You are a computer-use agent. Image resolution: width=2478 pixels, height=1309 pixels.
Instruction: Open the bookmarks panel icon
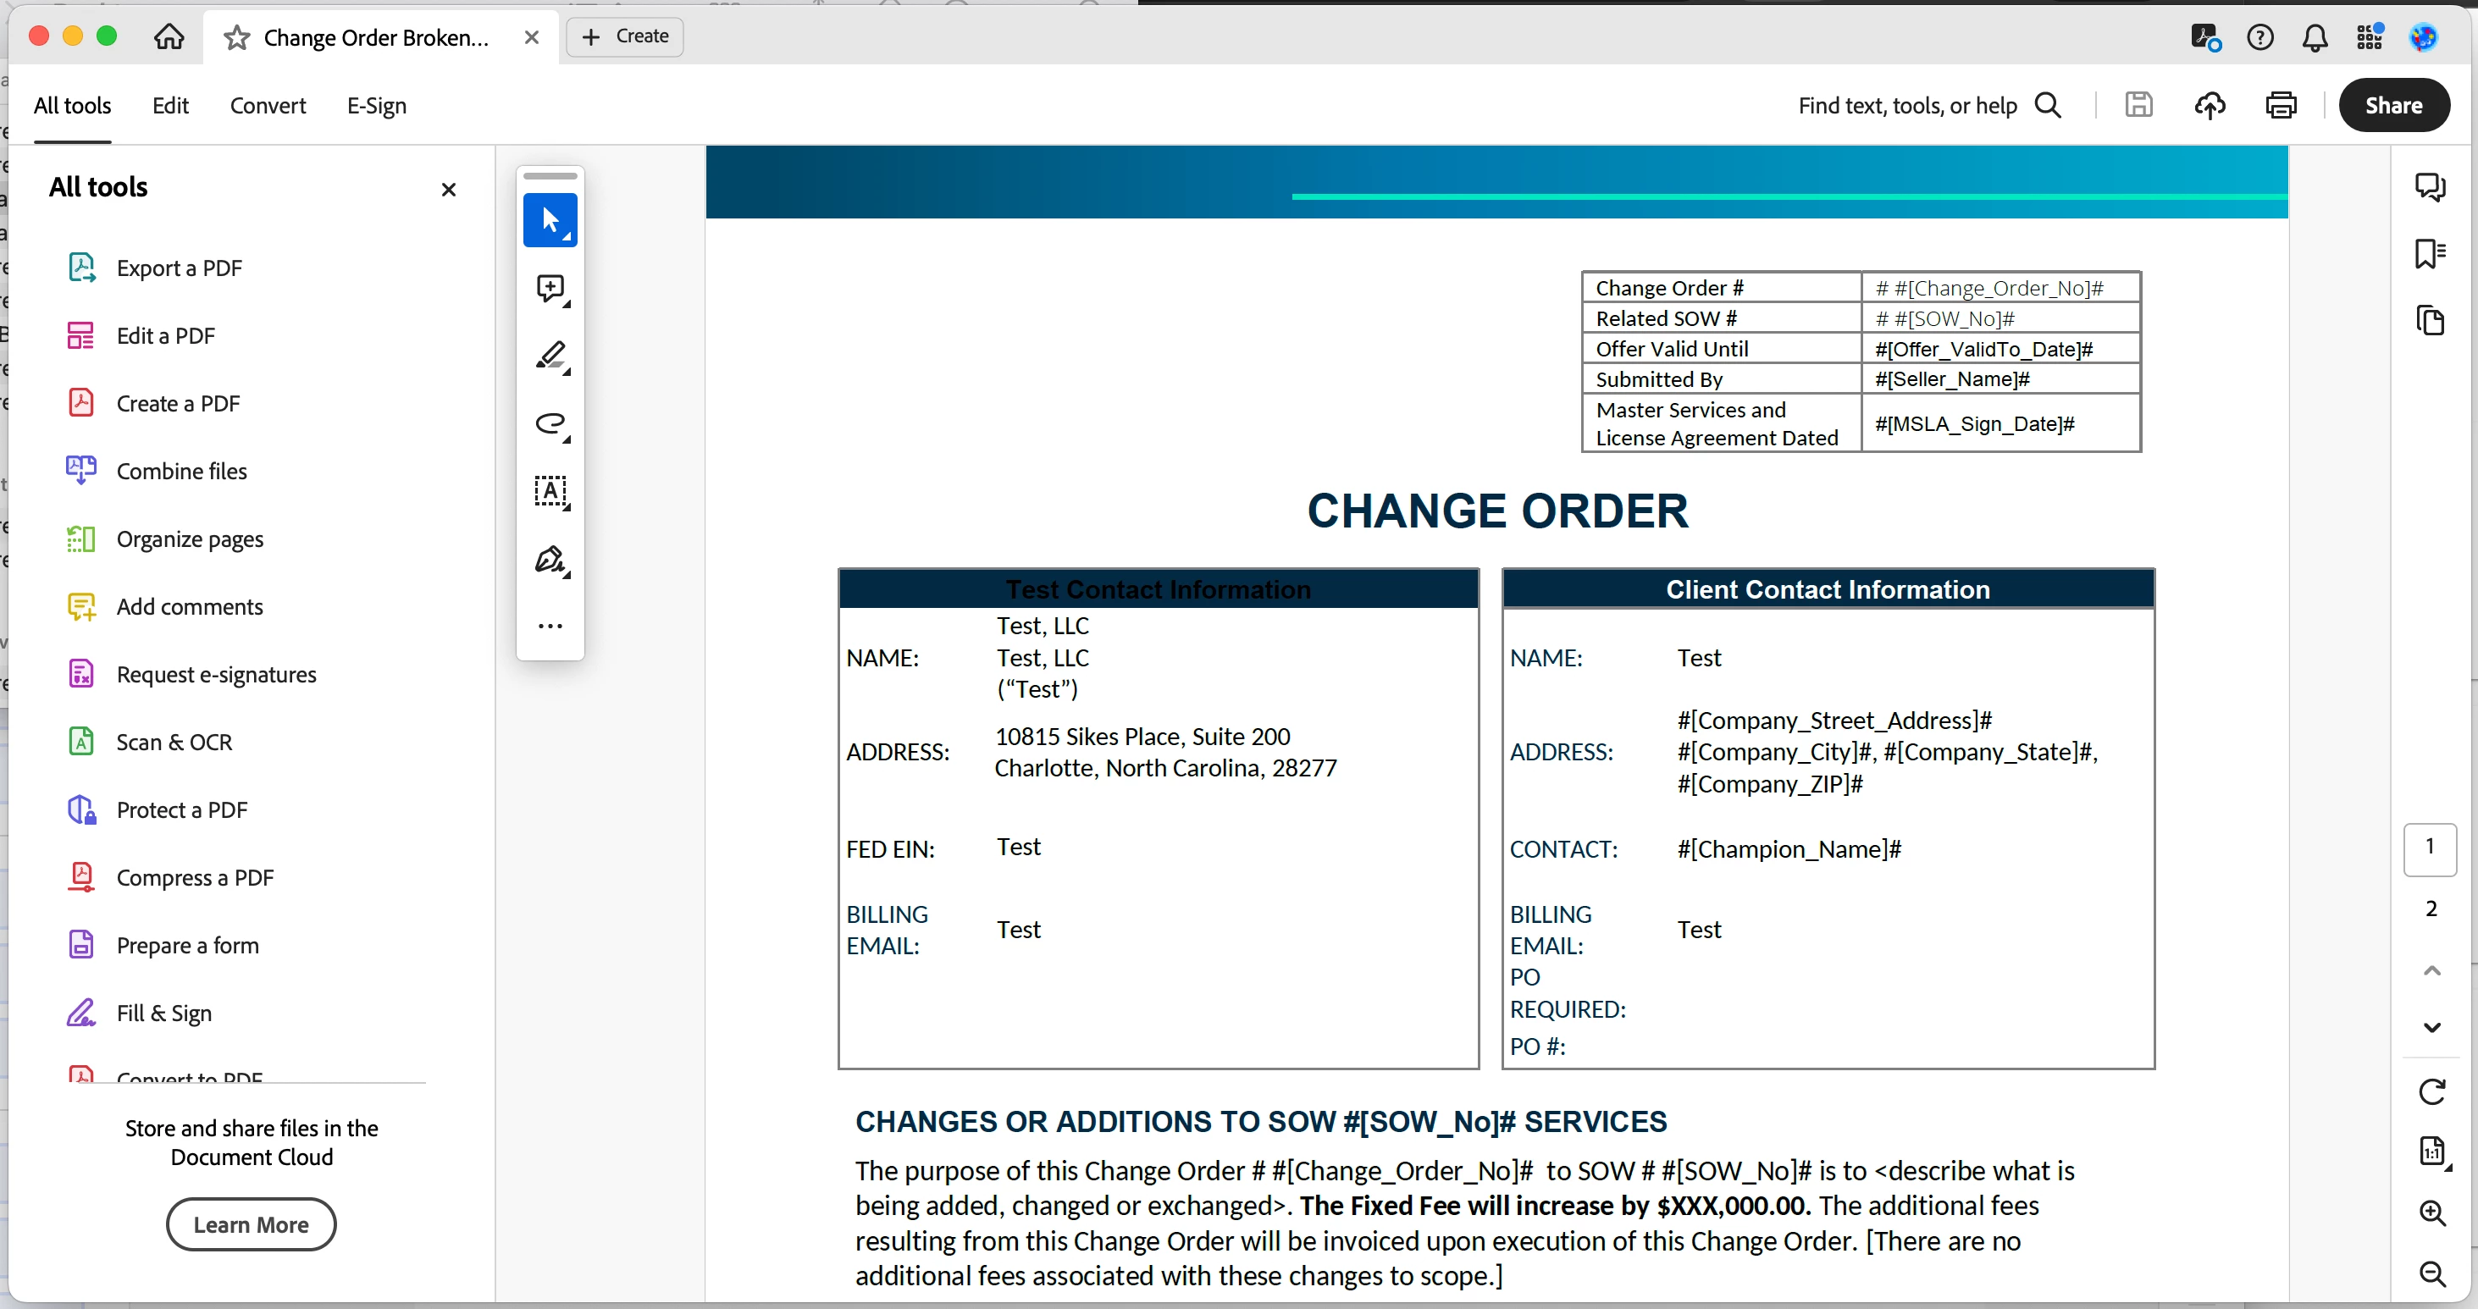point(2430,253)
